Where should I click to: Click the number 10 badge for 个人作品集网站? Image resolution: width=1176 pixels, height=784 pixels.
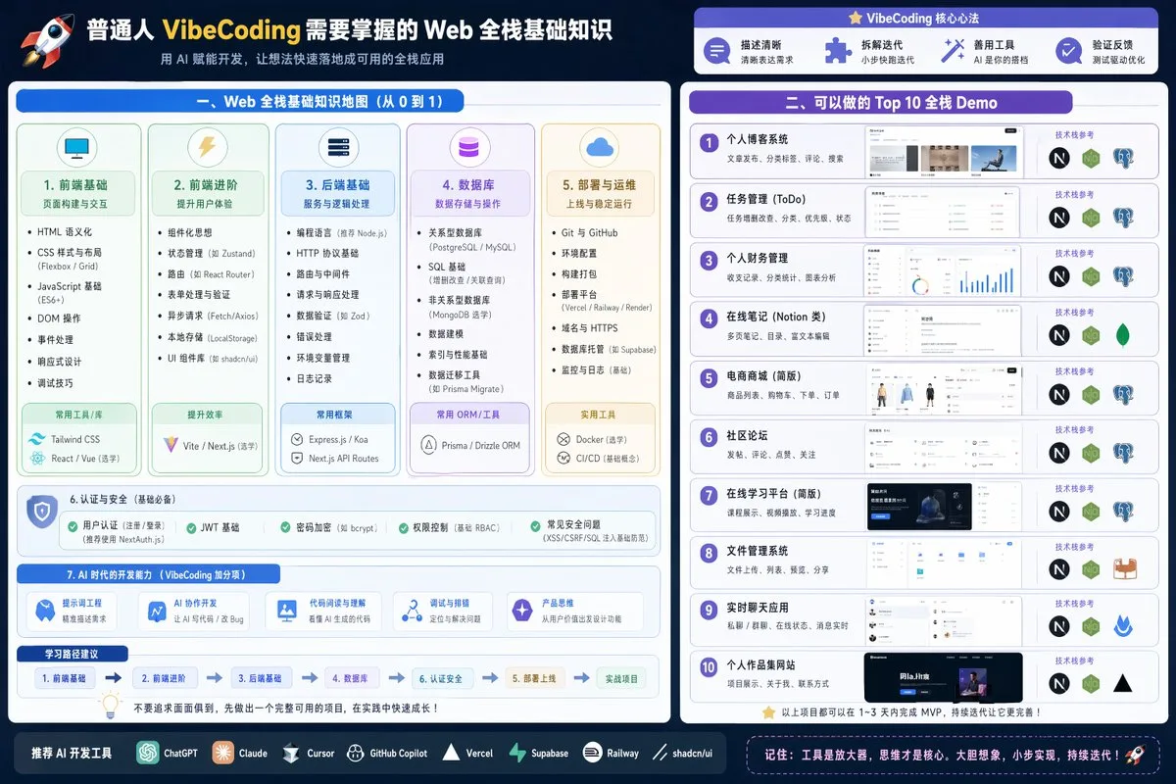pyautogui.click(x=710, y=669)
